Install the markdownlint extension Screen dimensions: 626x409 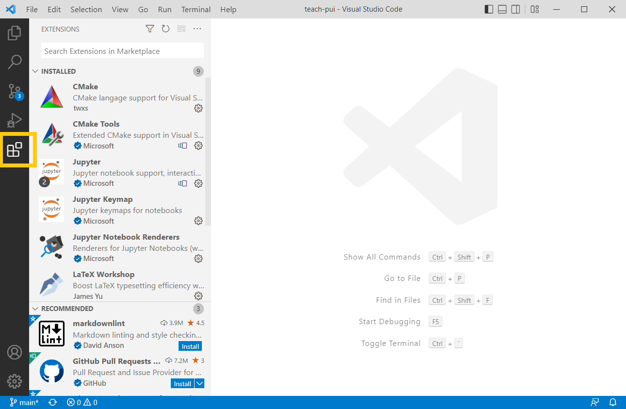(190, 346)
